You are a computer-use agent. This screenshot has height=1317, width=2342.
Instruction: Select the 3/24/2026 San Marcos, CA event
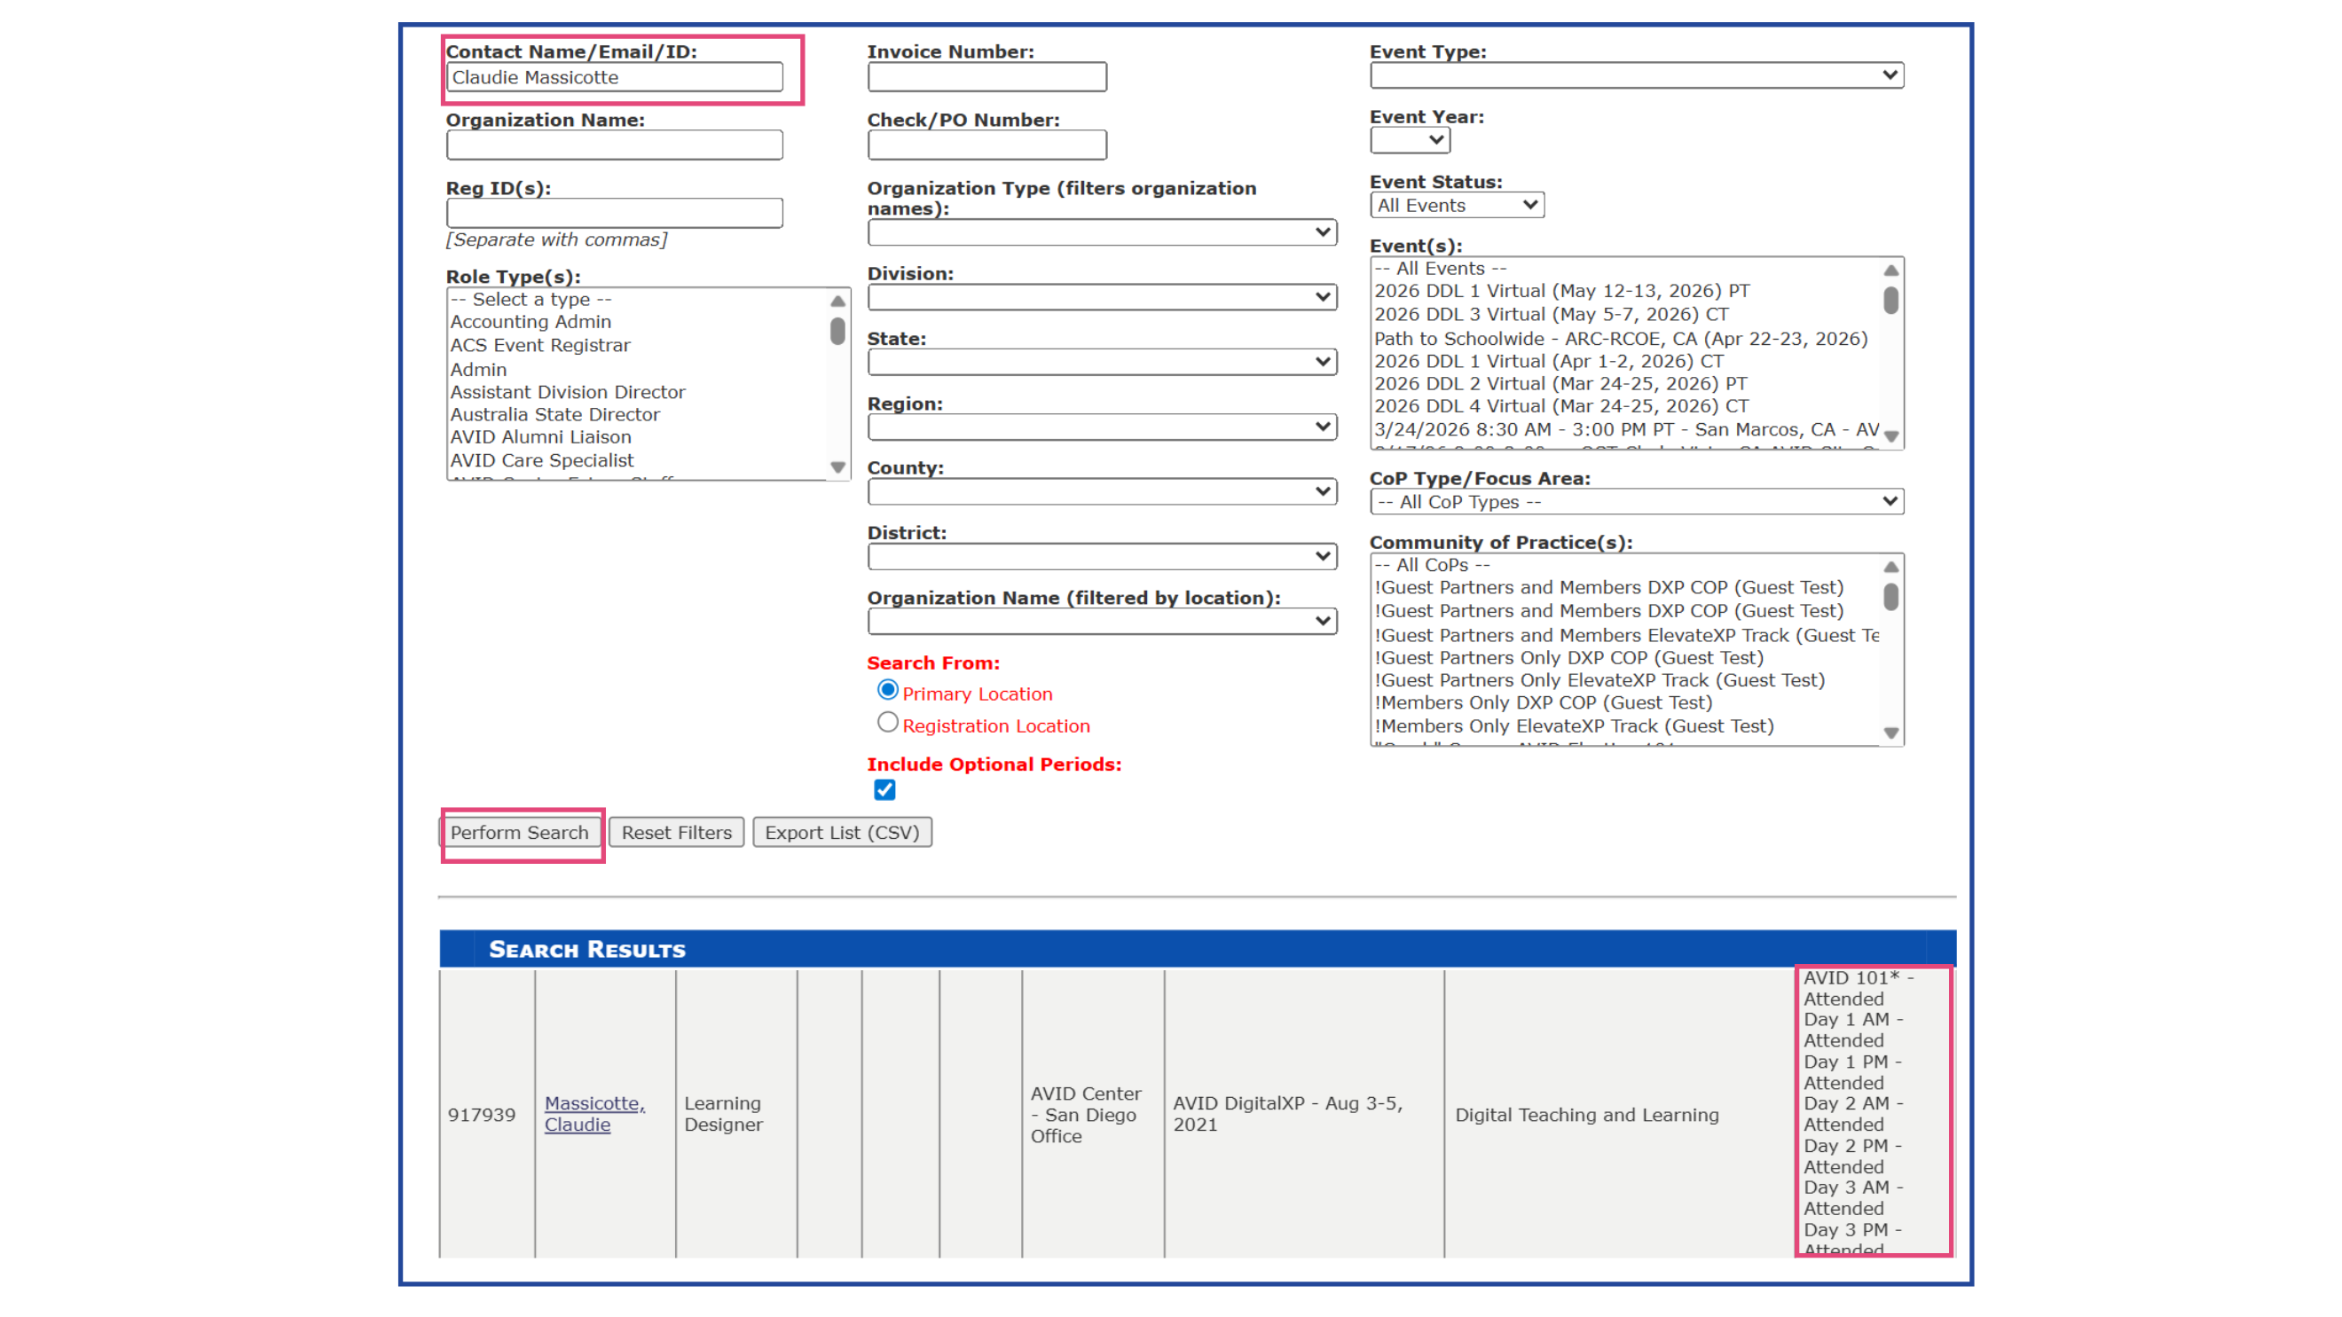(1625, 430)
